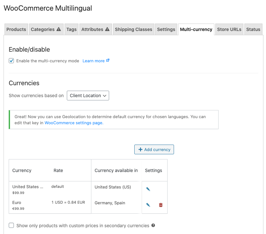Image resolution: width=266 pixels, height=234 pixels.
Task: Open the Learn more link
Action: (94, 61)
